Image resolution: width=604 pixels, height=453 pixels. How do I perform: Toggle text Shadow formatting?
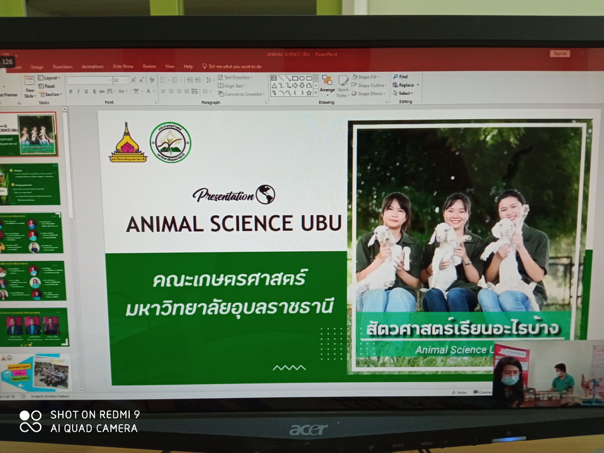click(94, 91)
